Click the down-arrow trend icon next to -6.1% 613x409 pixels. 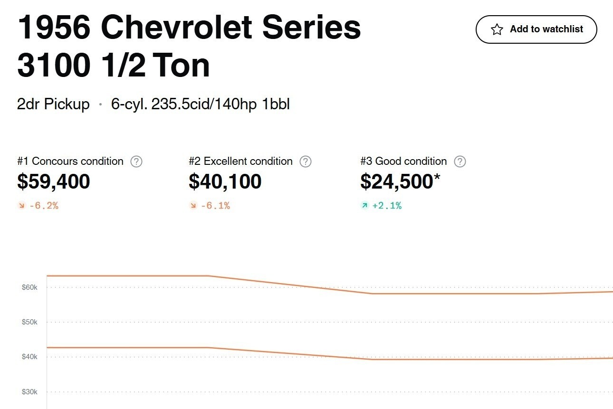coord(193,206)
